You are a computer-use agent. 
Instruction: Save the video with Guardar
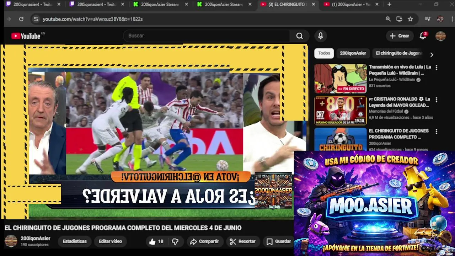click(x=279, y=241)
